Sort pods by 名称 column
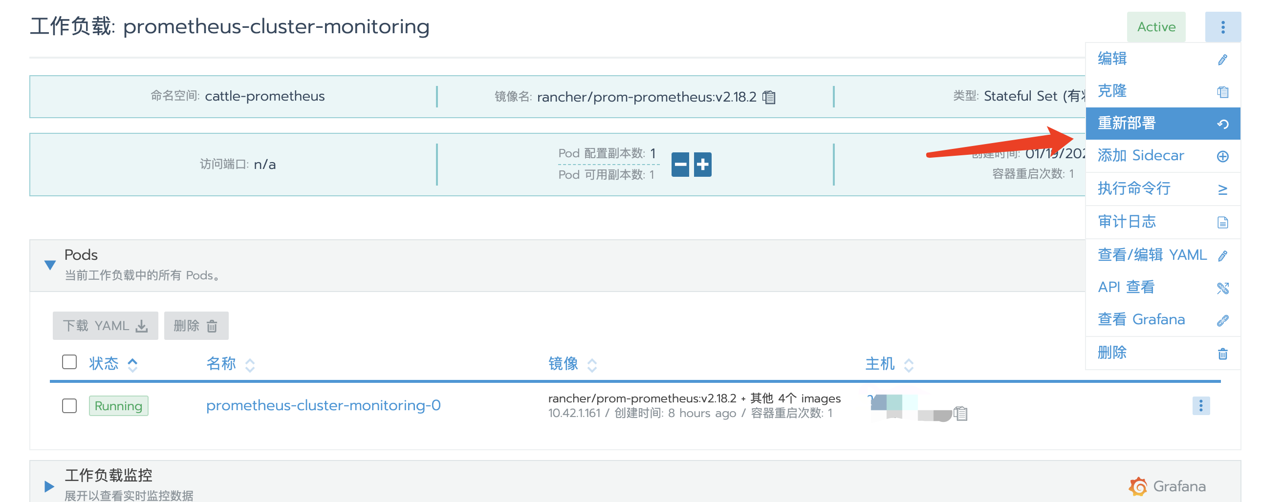Screen dimensions: 1261x502 [230, 364]
